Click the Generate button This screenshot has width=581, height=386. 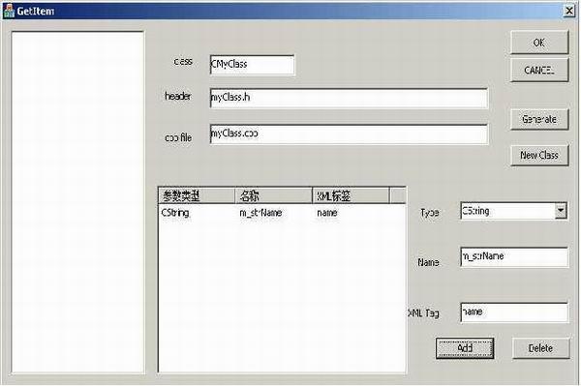click(539, 119)
